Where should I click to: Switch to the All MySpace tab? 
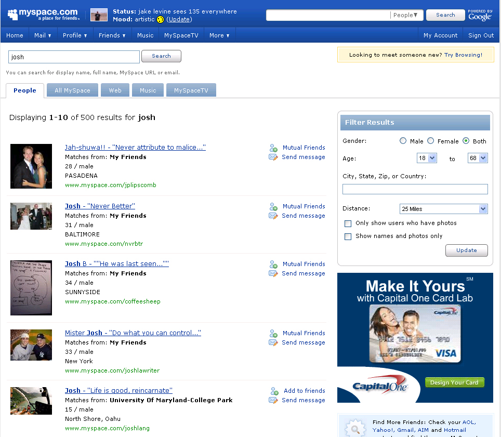[x=73, y=90]
